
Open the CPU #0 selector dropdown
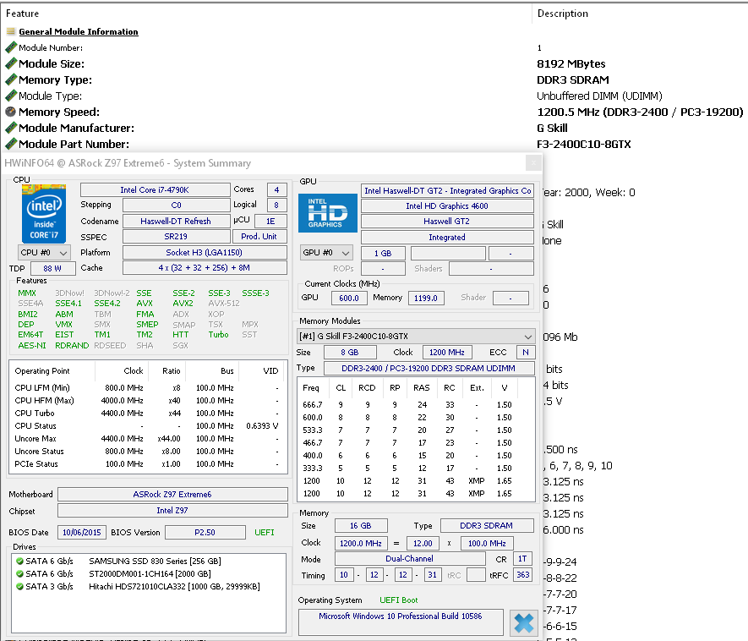pyautogui.click(x=44, y=253)
